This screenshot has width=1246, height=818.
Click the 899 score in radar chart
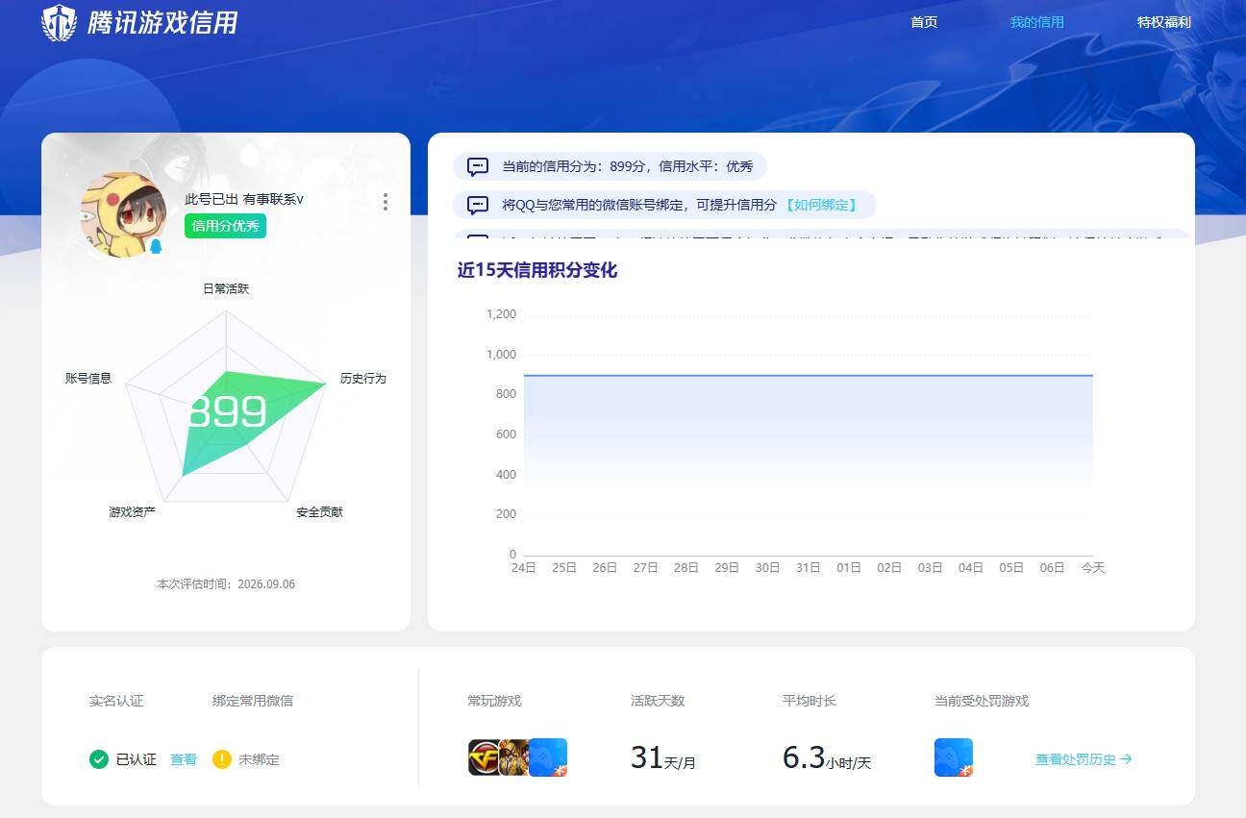[227, 411]
